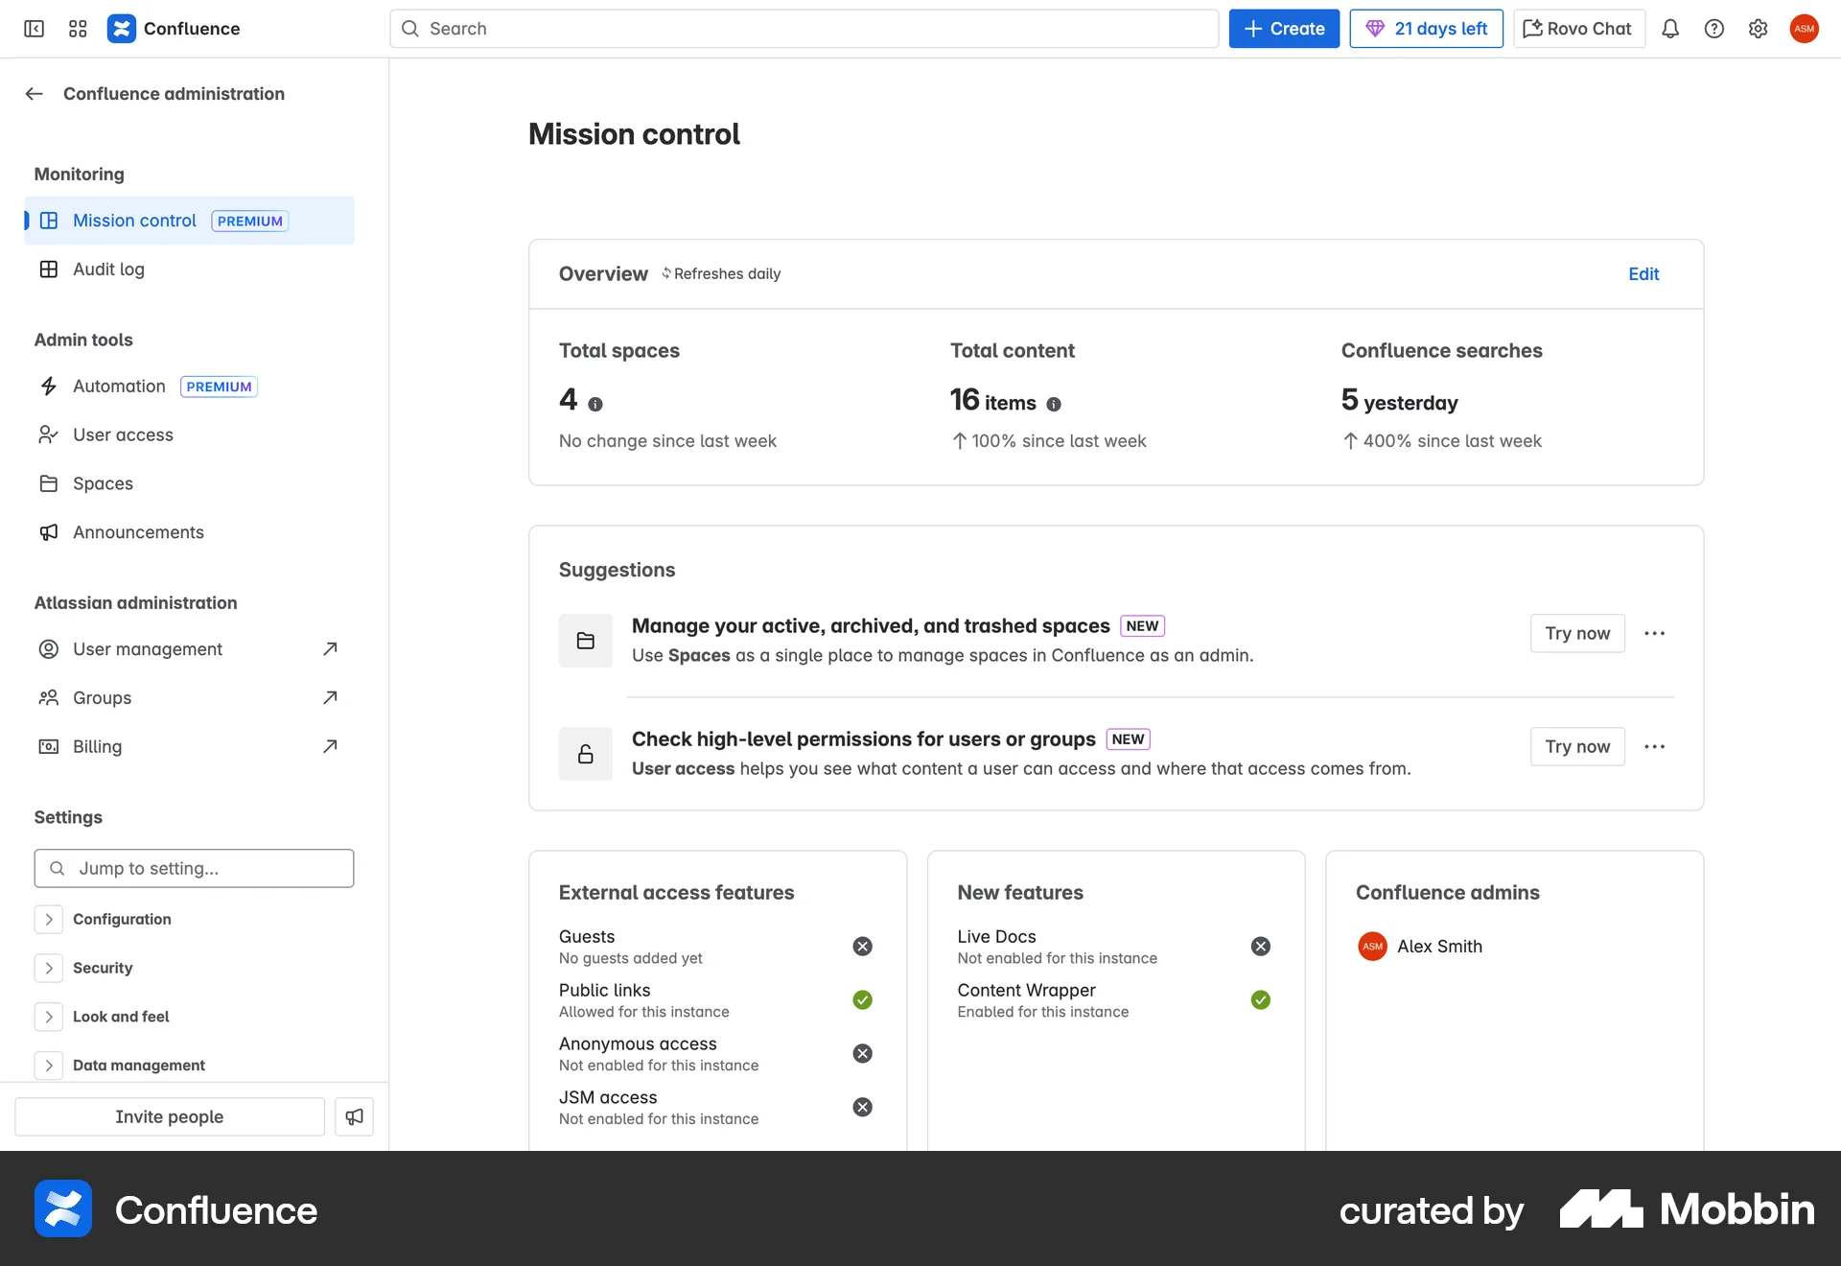Click the 21 days left trial badge
Screen dimensions: 1841x1266
pyautogui.click(x=1426, y=28)
